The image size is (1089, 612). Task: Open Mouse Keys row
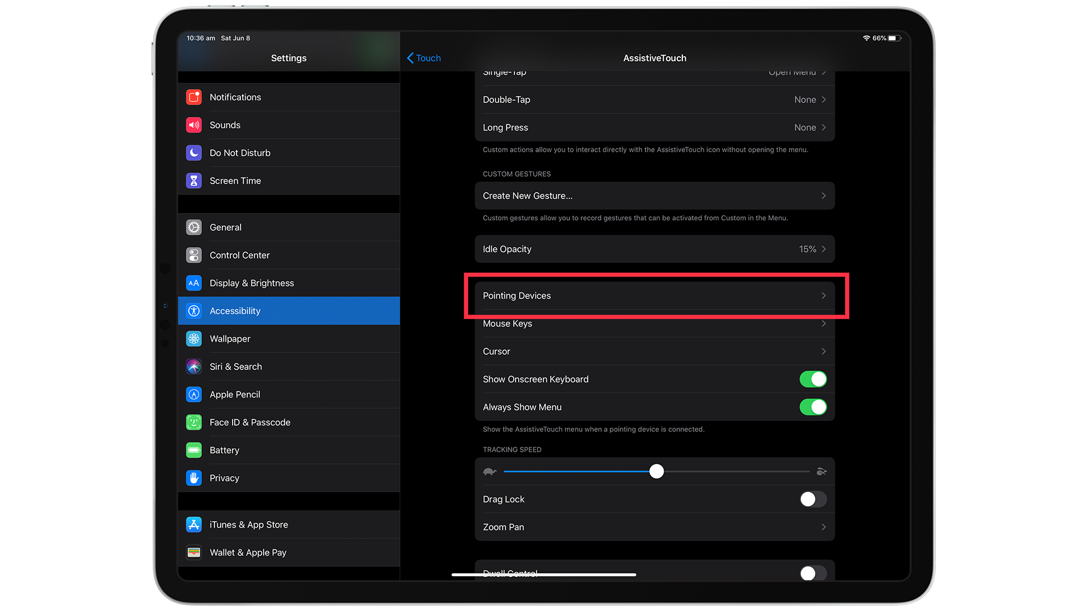click(x=655, y=324)
